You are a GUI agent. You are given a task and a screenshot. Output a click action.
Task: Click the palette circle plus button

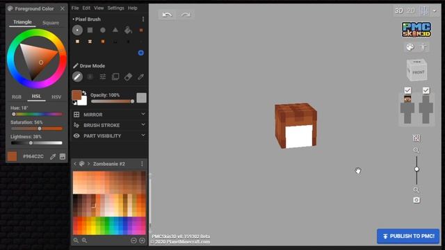pos(142,240)
